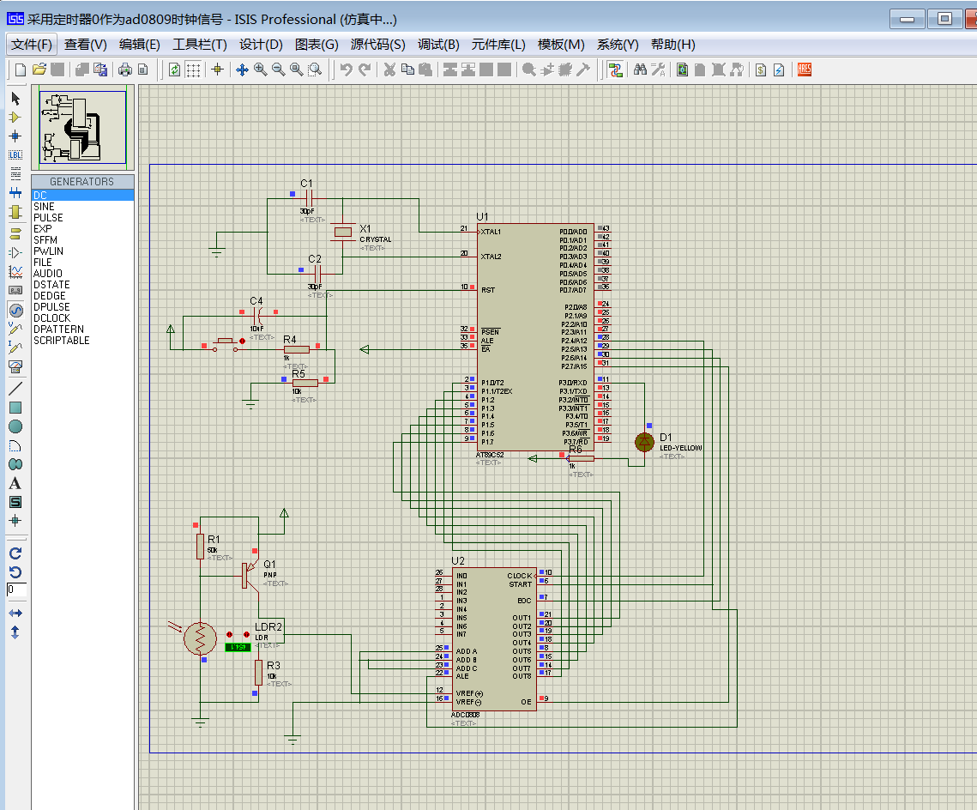Viewport: 977px width, 810px height.
Task: Zoom in on the schematic
Action: click(x=261, y=70)
